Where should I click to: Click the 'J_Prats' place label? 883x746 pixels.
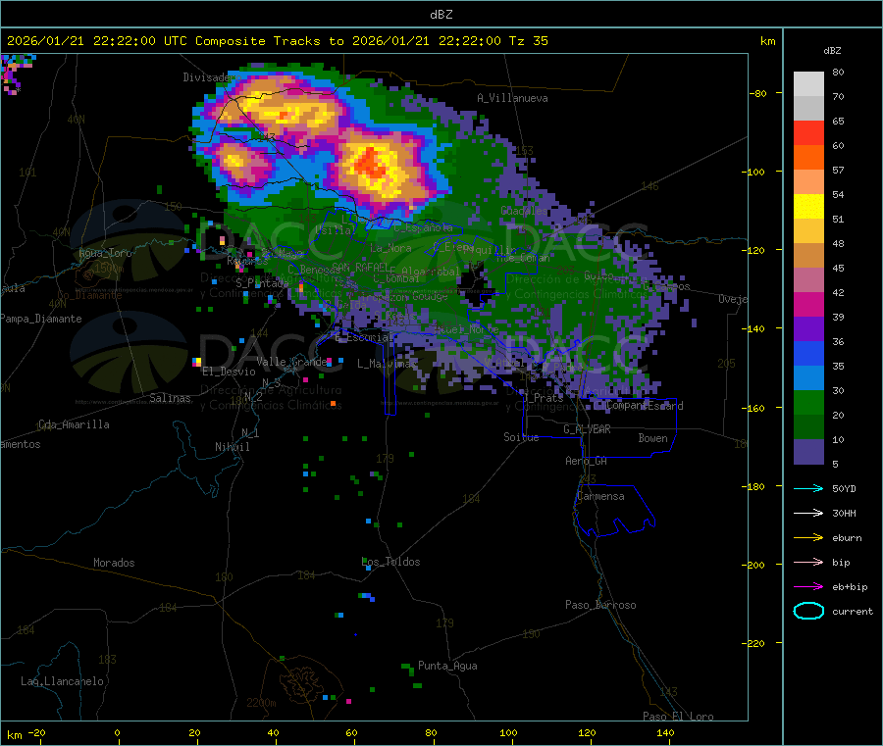tap(543, 398)
